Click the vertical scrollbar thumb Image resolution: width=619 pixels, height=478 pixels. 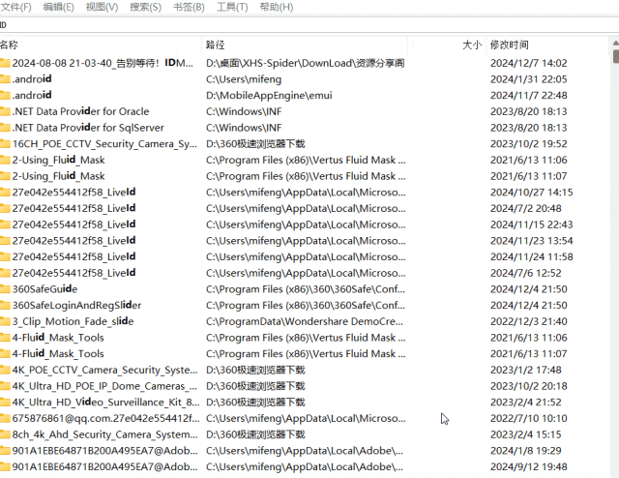[616, 56]
